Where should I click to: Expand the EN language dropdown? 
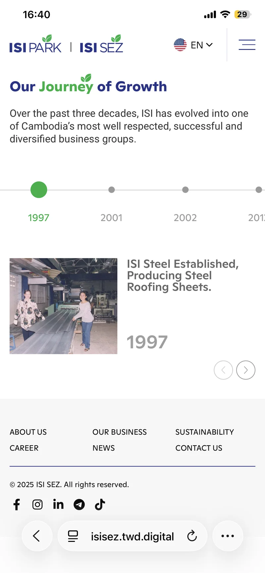[193, 45]
